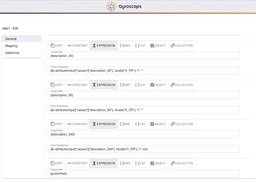Select MAP type for description_30 mapping
Viewport: 256px width, 182px height.
pos(125,45)
